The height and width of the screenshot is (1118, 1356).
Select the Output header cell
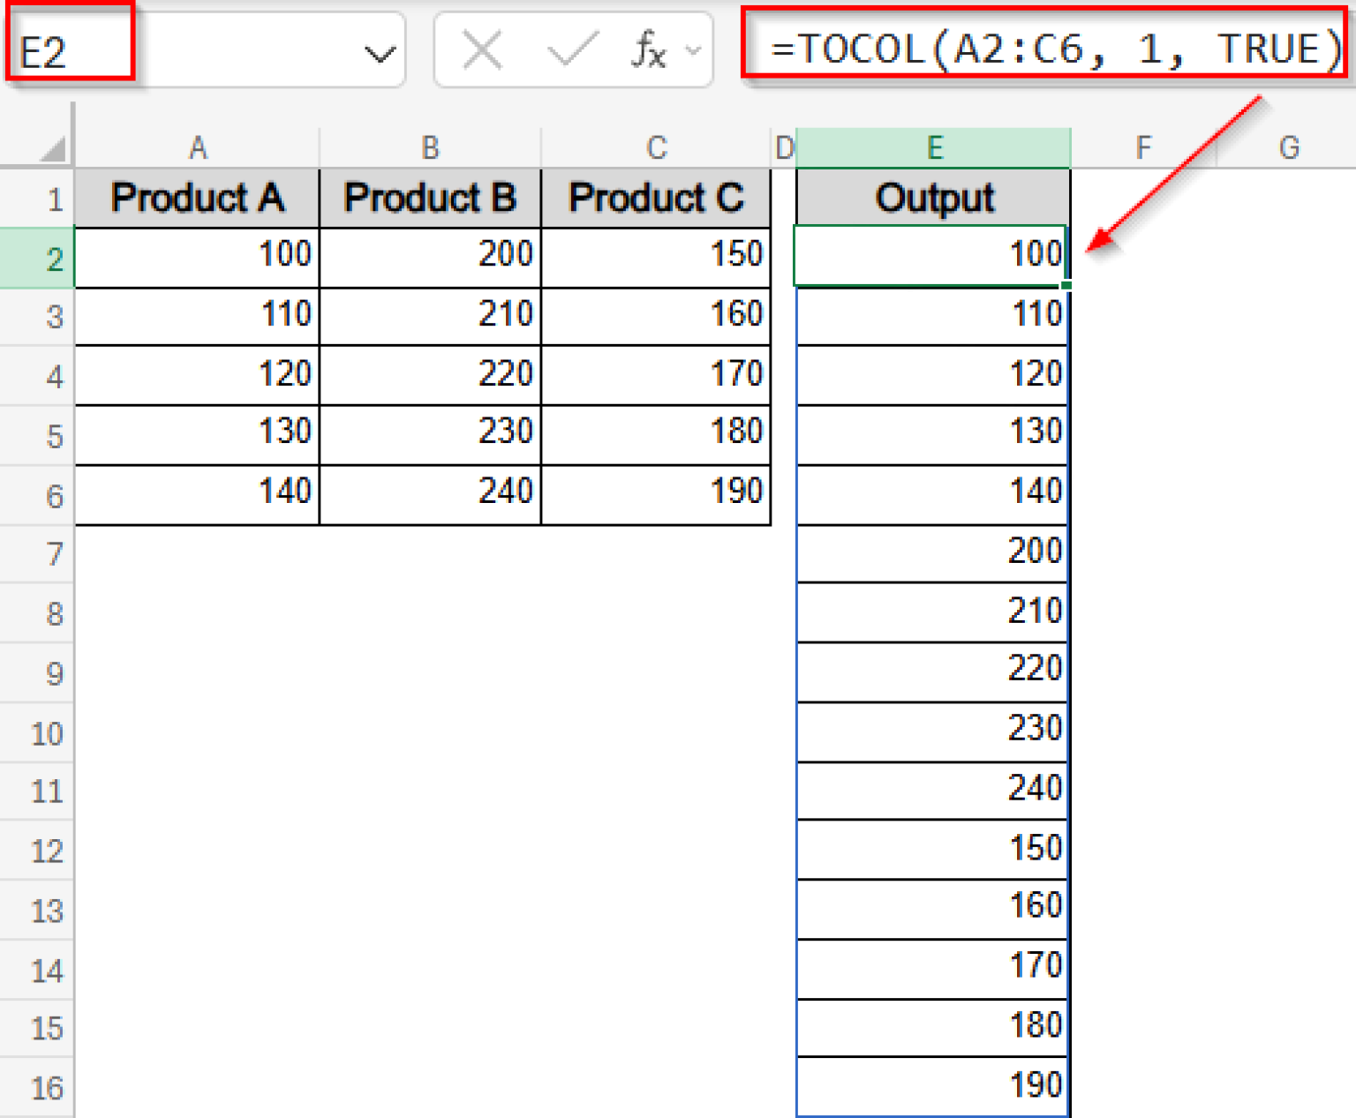coord(933,197)
